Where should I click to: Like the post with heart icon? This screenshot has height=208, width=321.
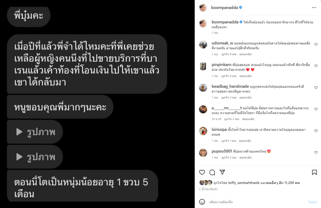[202, 172]
